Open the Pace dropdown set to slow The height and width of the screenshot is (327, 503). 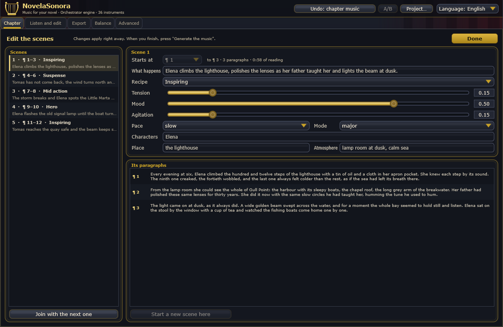click(x=236, y=126)
